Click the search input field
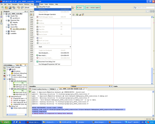The width and height of the screenshot is (155, 124). [x=145, y=7]
